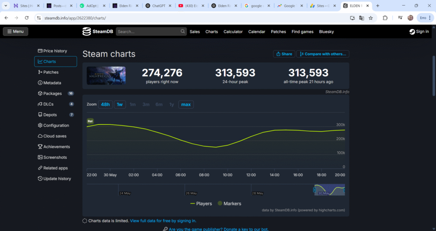Toggle the Players series in legend
The width and height of the screenshot is (436, 231).
tap(201, 203)
